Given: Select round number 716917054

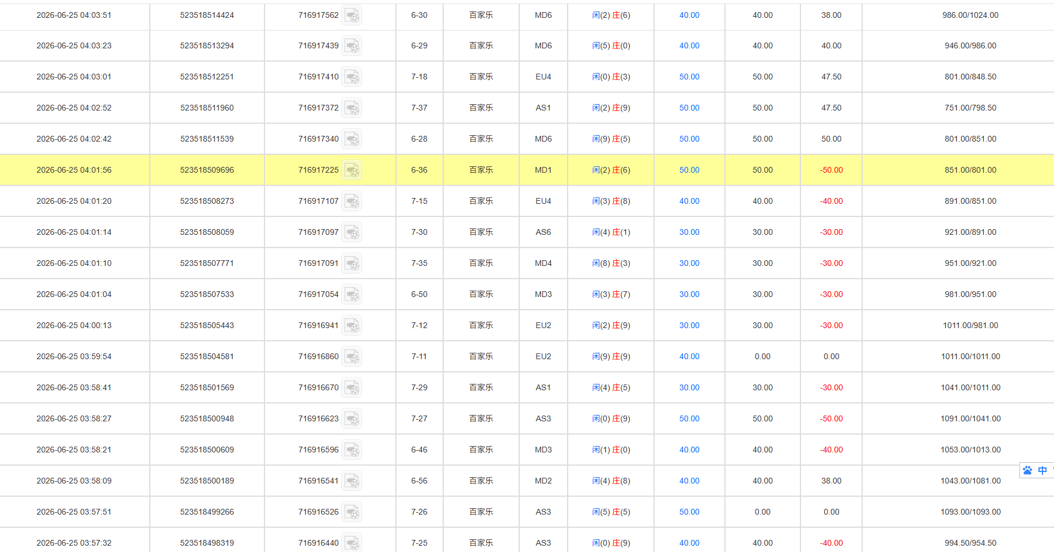Looking at the screenshot, I should 318,294.
